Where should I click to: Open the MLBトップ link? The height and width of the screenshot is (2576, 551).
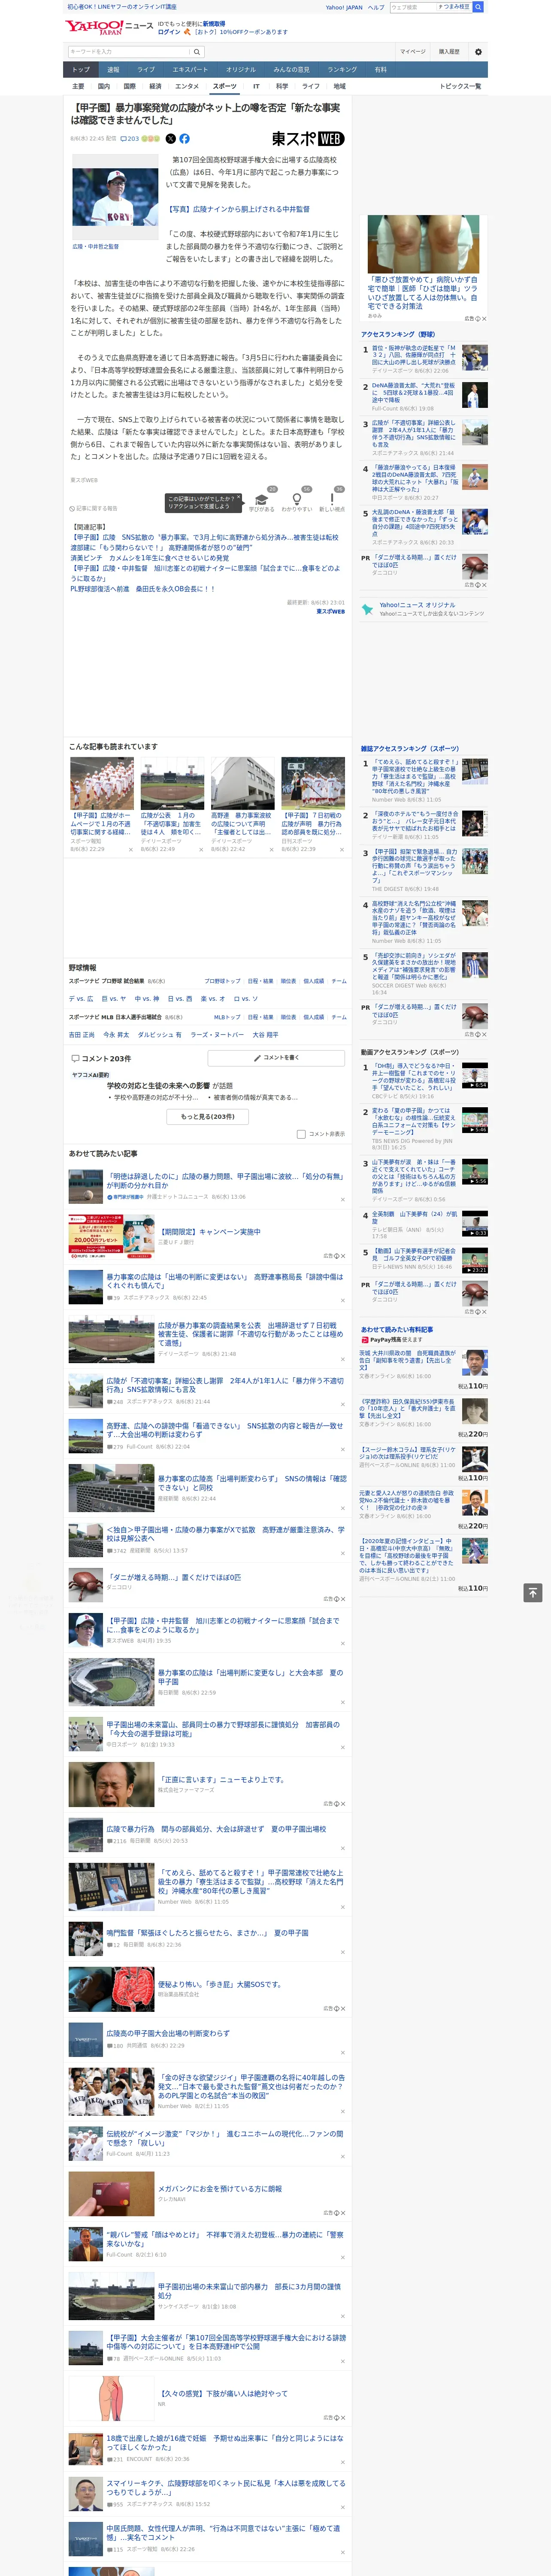(227, 1017)
